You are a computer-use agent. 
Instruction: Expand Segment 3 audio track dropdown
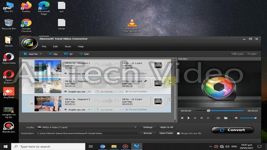89,110
